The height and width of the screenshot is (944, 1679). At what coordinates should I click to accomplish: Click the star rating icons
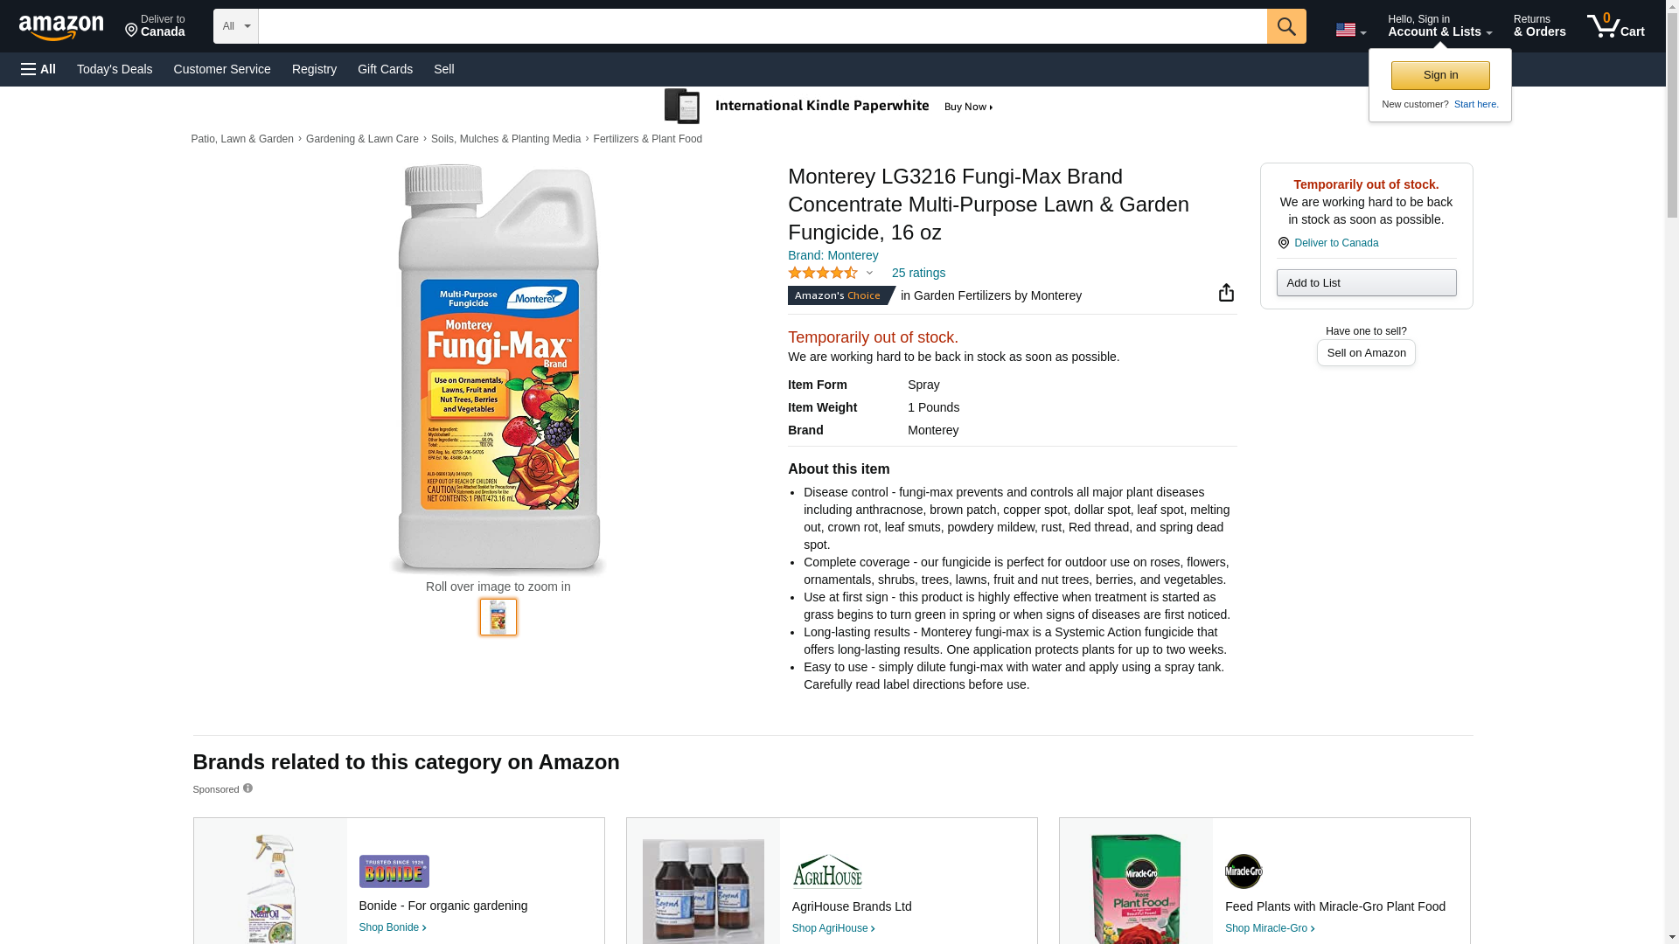pos(823,273)
